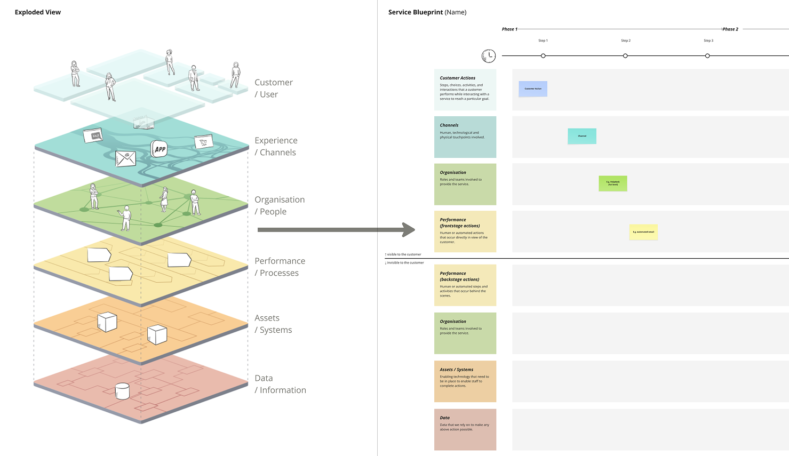Click the "Phase 1" label
This screenshot has height=456, width=789.
509,29
